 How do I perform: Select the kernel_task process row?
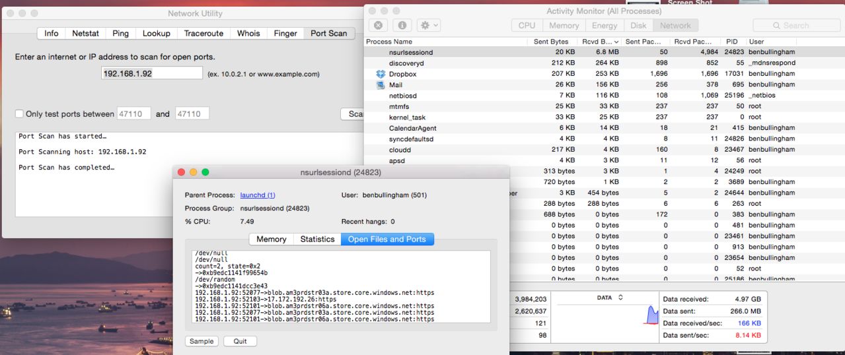605,117
